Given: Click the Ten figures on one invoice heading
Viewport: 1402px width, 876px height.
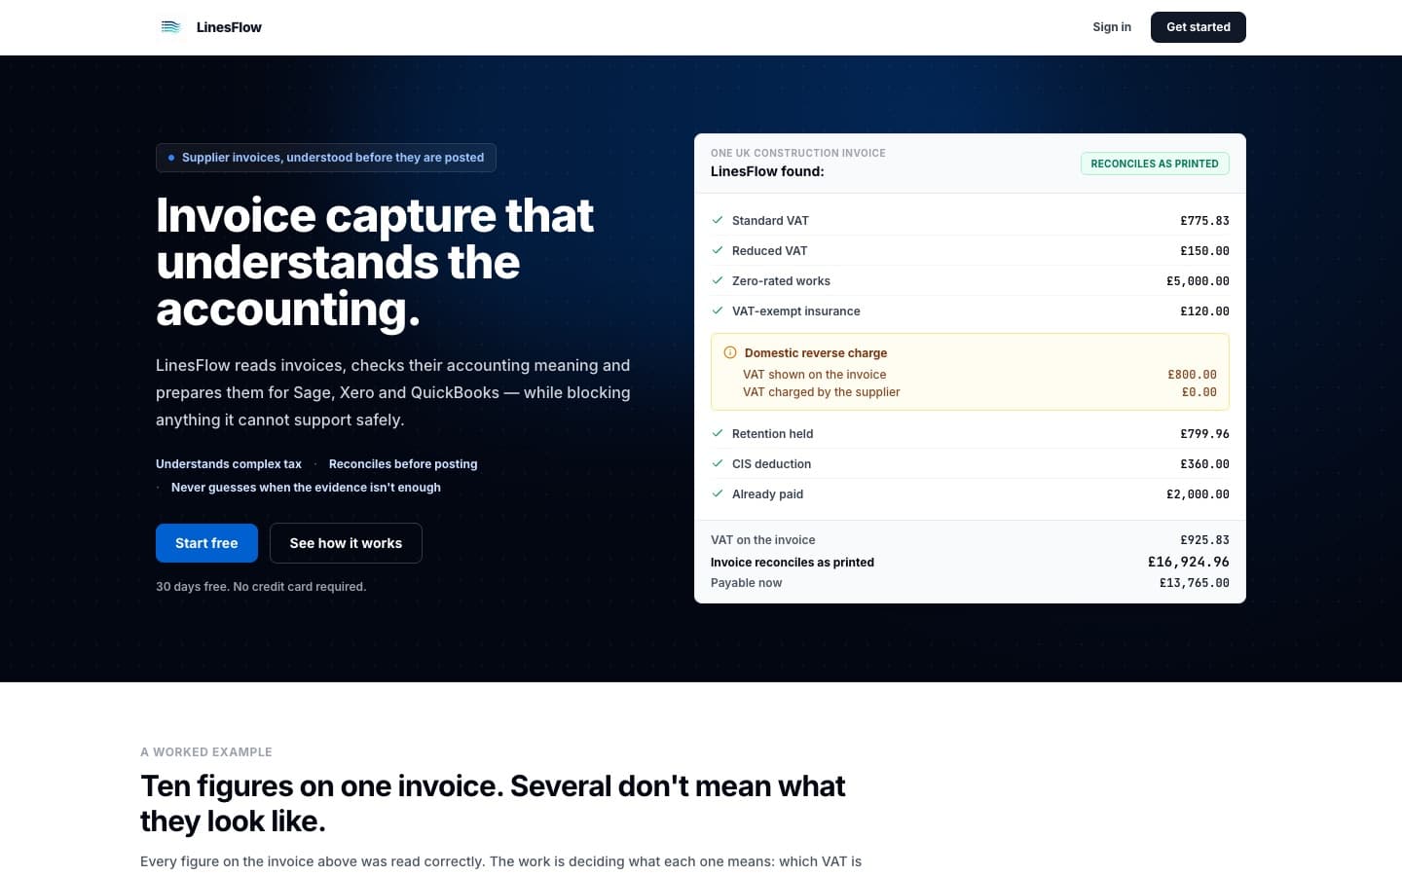Looking at the screenshot, I should pyautogui.click(x=493, y=803).
